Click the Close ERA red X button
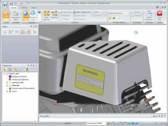The height and width of the screenshot is (126, 168). [x=160, y=15]
